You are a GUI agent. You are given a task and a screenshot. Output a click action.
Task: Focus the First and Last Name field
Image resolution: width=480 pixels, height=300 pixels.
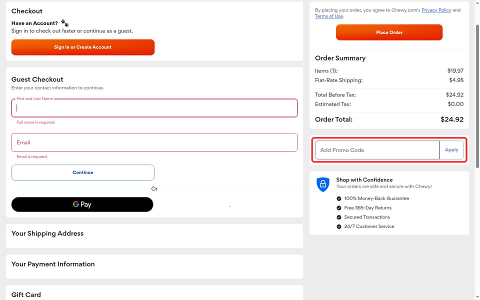[x=154, y=108]
